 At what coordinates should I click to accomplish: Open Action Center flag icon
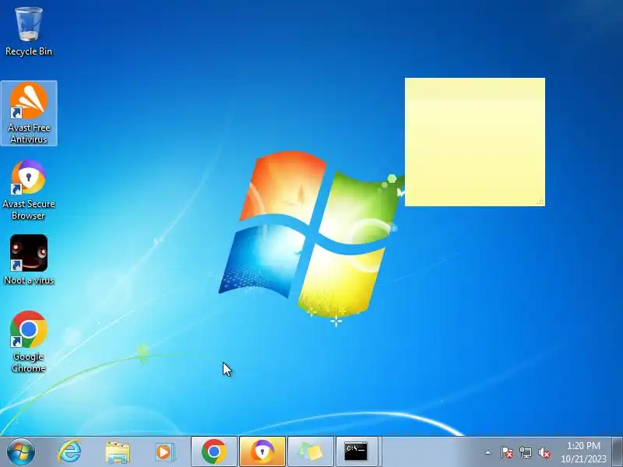coord(507,452)
